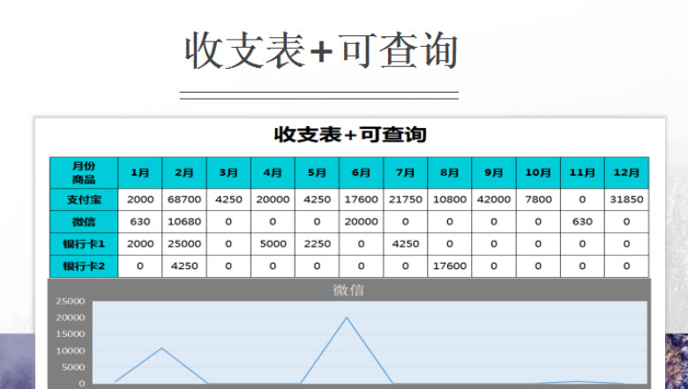Select cell 10680 in 微信 row
Image resolution: width=688 pixels, height=389 pixels.
click(x=184, y=221)
